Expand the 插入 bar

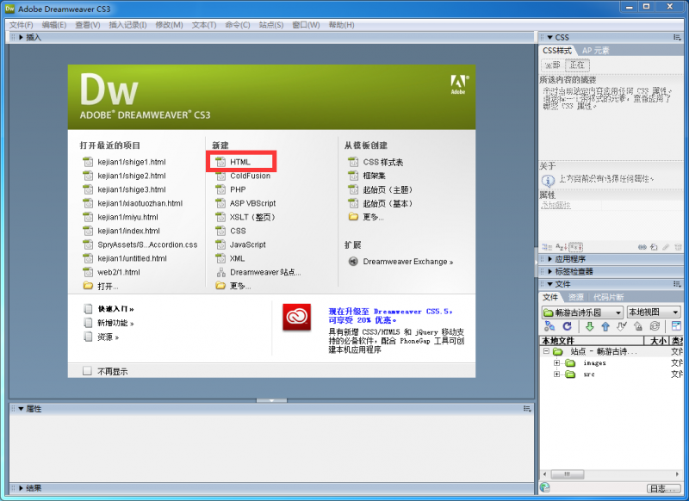tap(21, 37)
